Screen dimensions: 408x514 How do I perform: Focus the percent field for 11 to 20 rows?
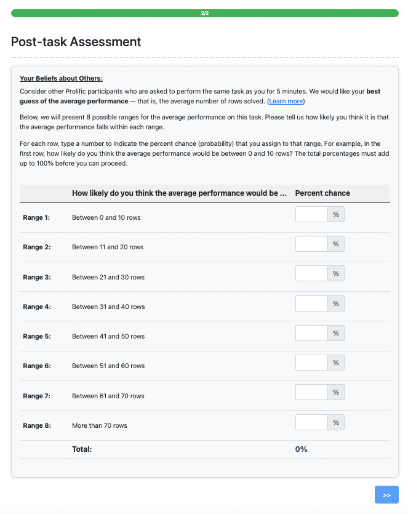[x=311, y=244]
